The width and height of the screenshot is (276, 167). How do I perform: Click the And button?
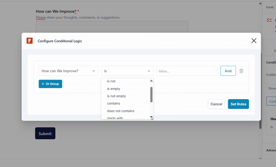click(x=228, y=71)
